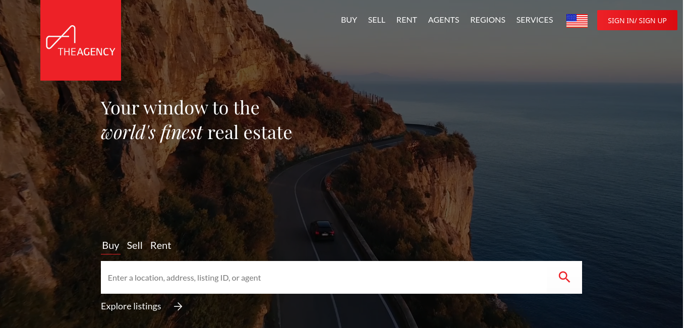This screenshot has height=328, width=689.
Task: Switch to the Rent search tab
Action: click(161, 245)
